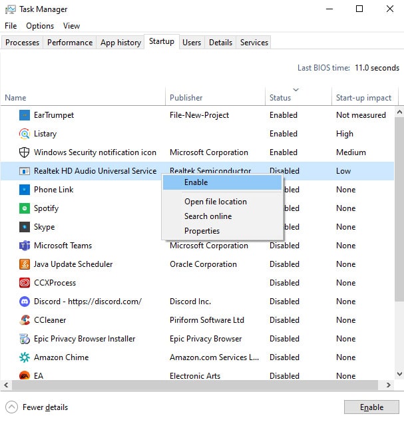
Task: Choose Properties in the context menu
Action: coord(222,231)
